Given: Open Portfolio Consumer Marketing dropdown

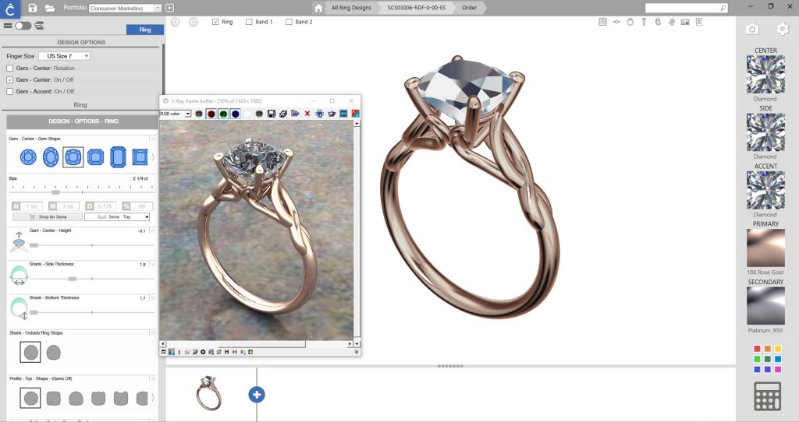Looking at the screenshot, I should [x=126, y=8].
